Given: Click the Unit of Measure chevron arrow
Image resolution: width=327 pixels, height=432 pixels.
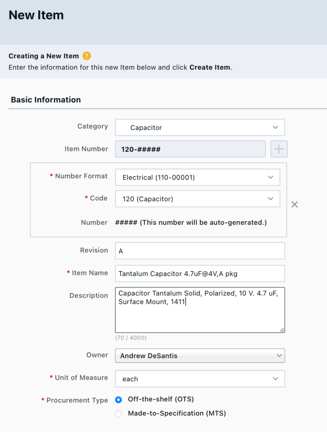Looking at the screenshot, I should 275,379.
